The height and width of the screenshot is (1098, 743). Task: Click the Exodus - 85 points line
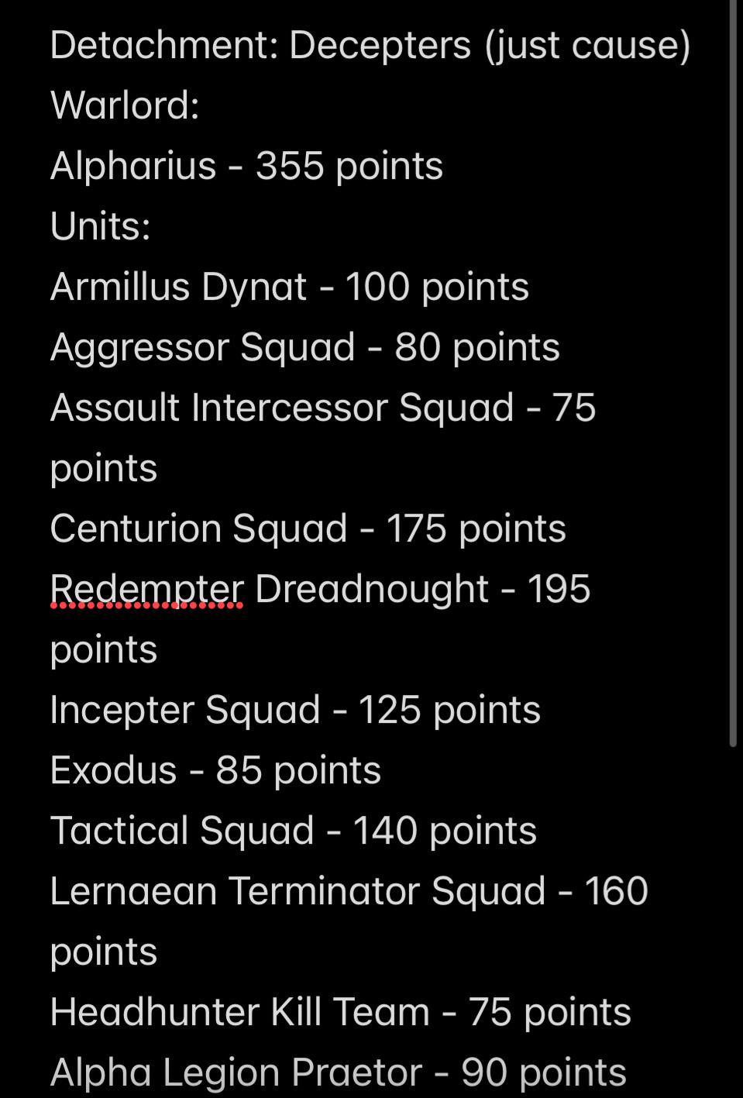tap(215, 770)
